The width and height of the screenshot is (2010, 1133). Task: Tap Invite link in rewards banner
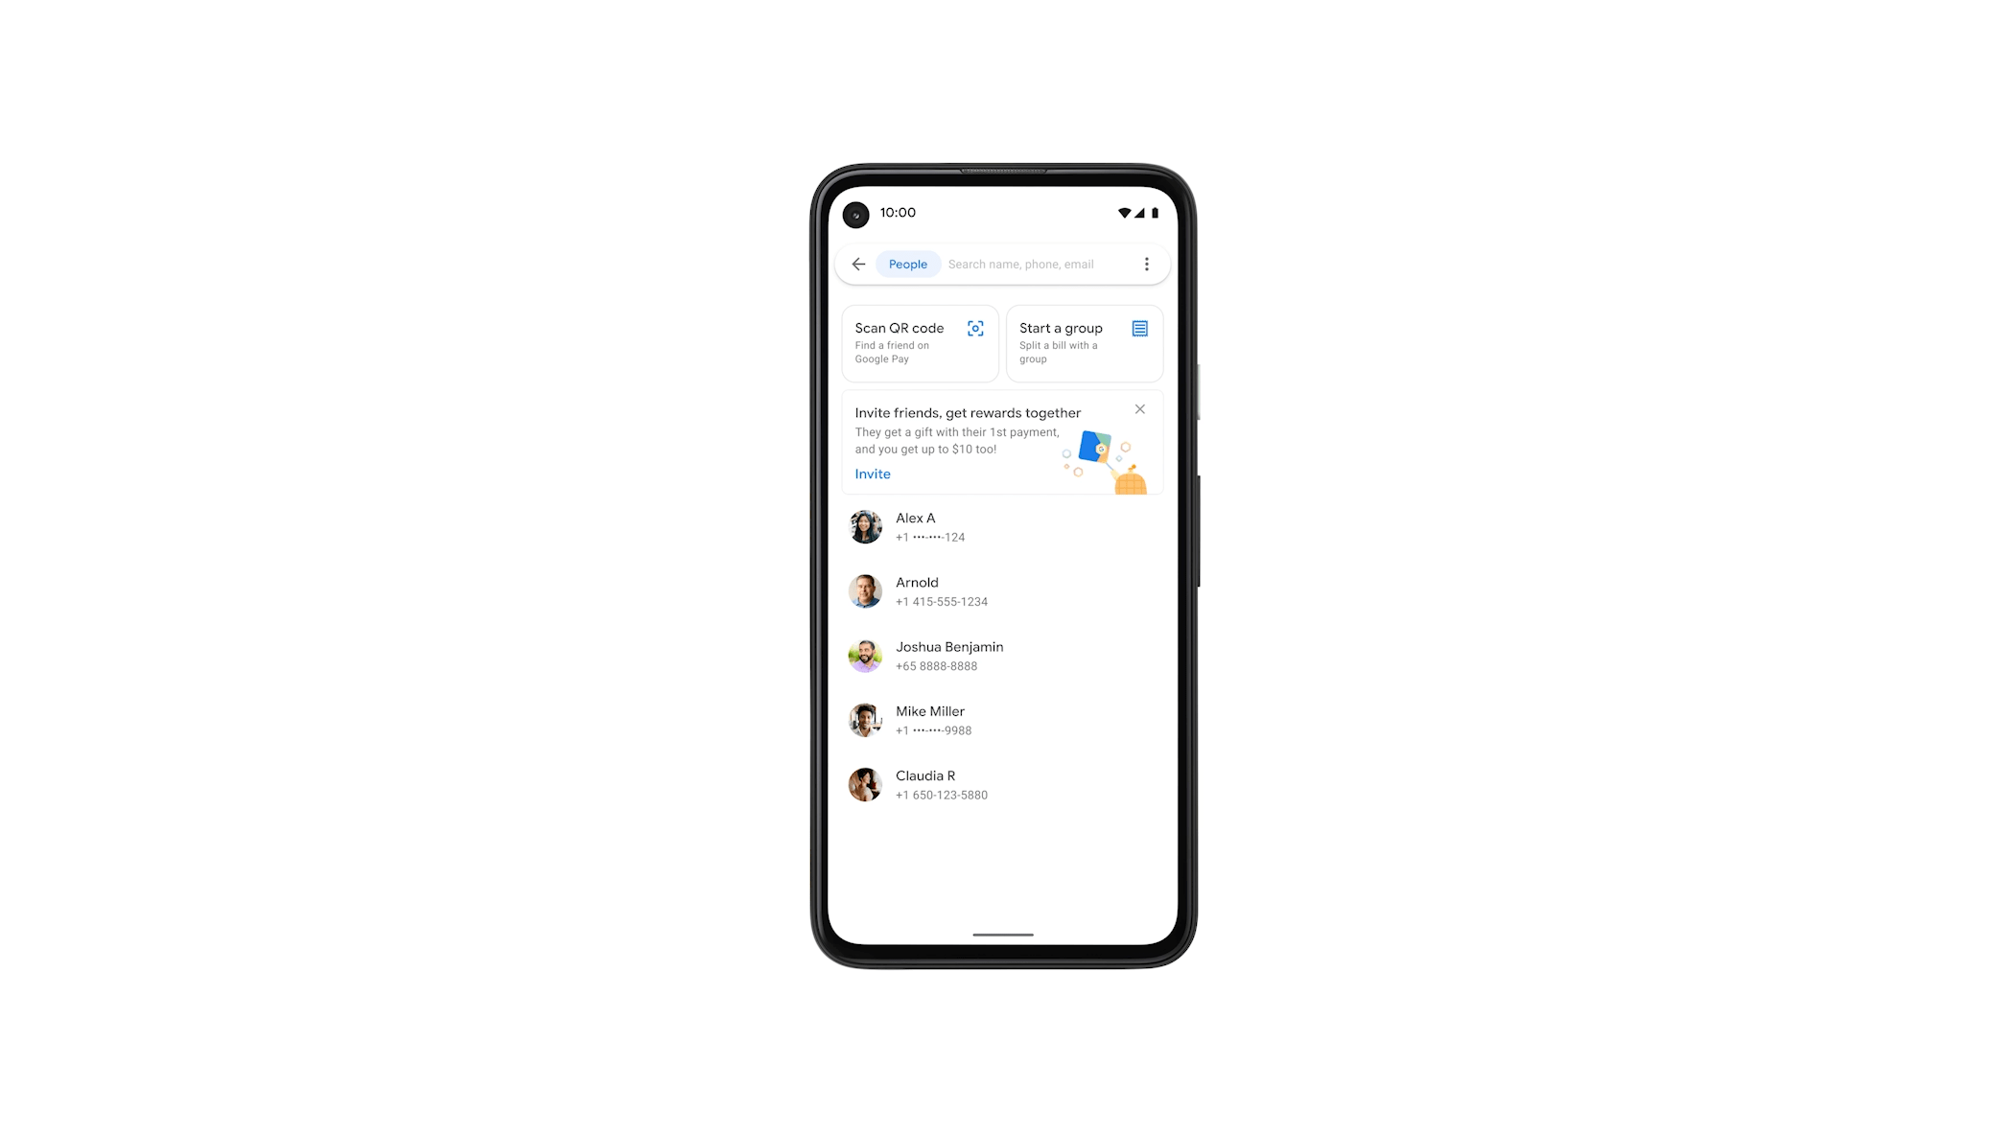(873, 474)
